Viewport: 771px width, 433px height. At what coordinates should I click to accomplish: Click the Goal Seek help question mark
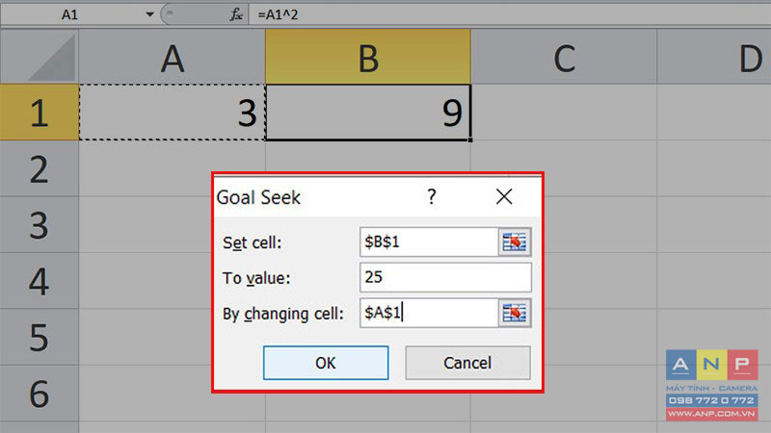pos(431,197)
